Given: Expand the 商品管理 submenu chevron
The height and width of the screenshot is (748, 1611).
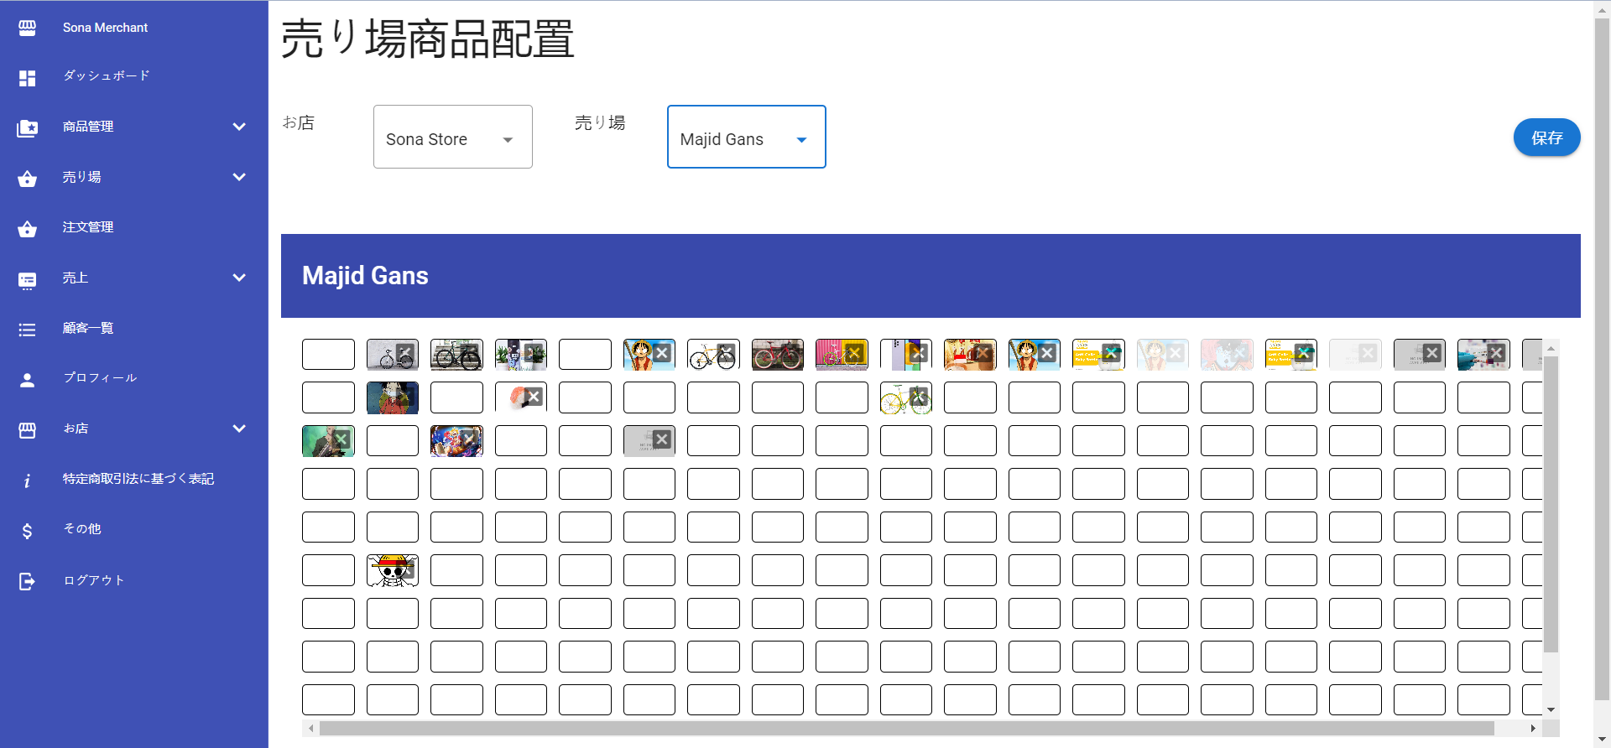Looking at the screenshot, I should pos(239,127).
